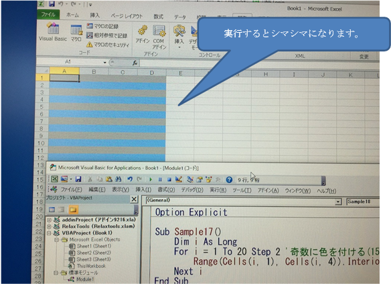Select row header 5

pyautogui.click(x=42, y=107)
